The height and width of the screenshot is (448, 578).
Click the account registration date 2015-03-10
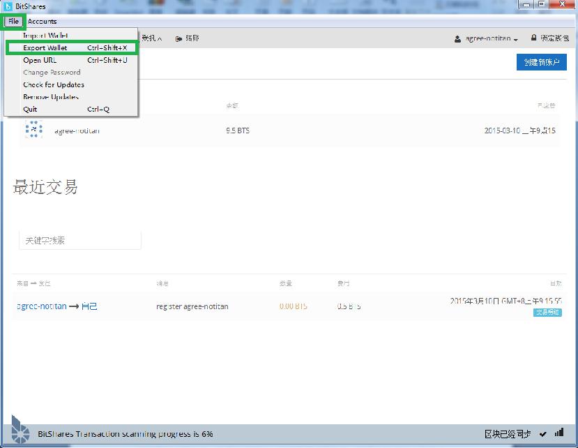pos(519,130)
